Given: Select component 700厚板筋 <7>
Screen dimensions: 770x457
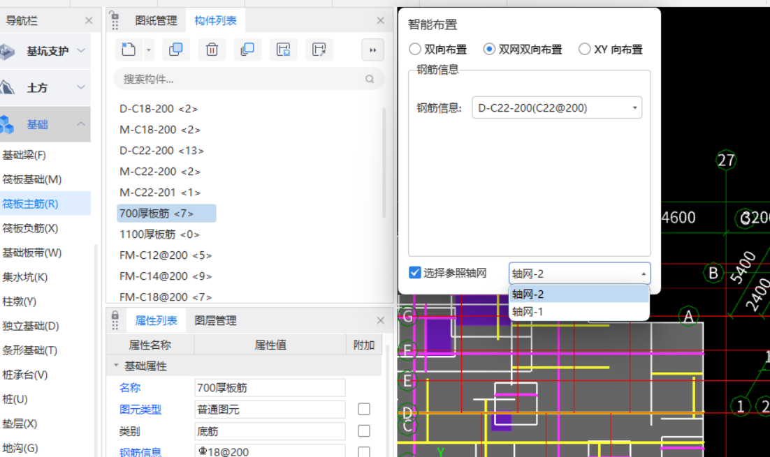Looking at the screenshot, I should coord(166,213).
